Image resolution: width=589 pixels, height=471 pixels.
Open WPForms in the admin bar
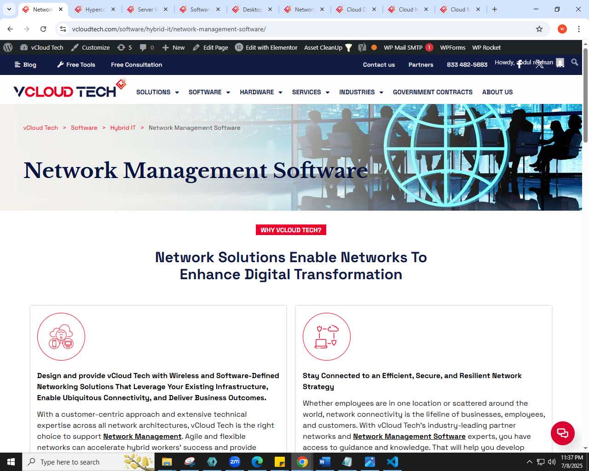[453, 47]
